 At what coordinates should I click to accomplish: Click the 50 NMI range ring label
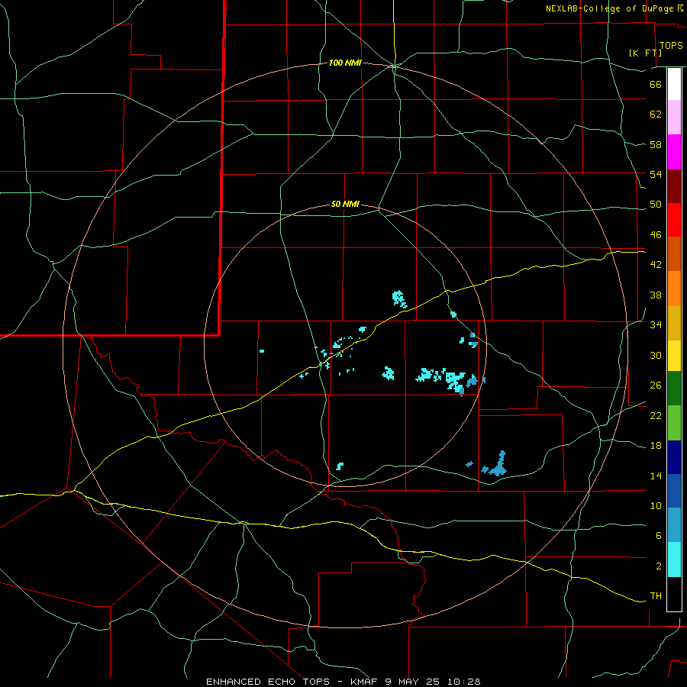point(345,204)
